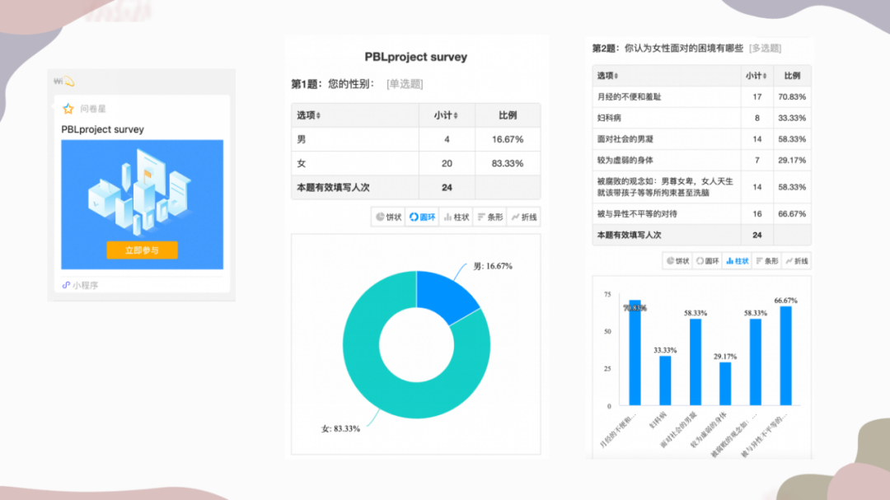Click the 29.17% cell in question 2 table
This screenshot has width=890, height=500.
tap(792, 160)
